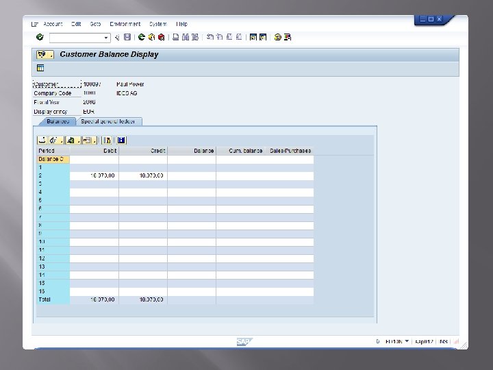Click the EUR display currency value

[x=88, y=112]
